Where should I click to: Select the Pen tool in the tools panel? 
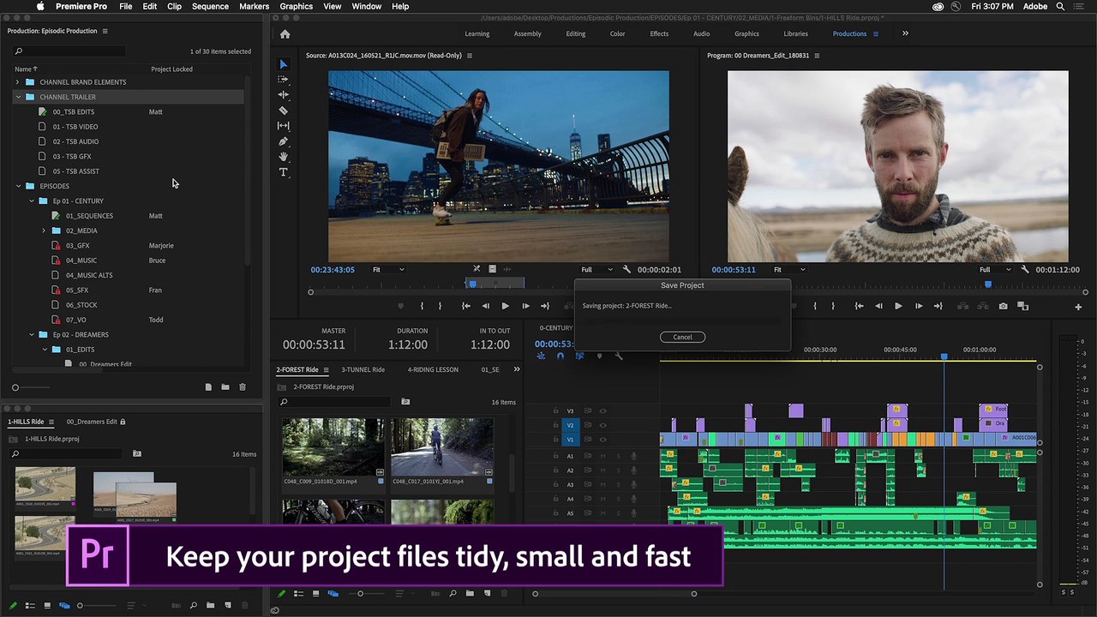click(284, 141)
